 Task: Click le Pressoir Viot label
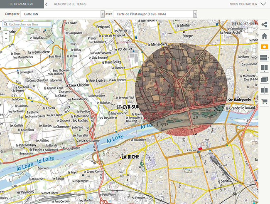[125, 98]
